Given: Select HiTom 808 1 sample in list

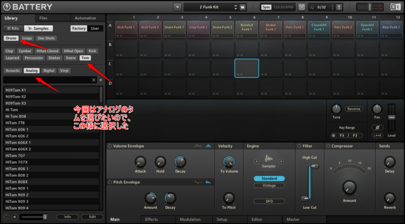Looking at the screenshot, I should [17, 169].
